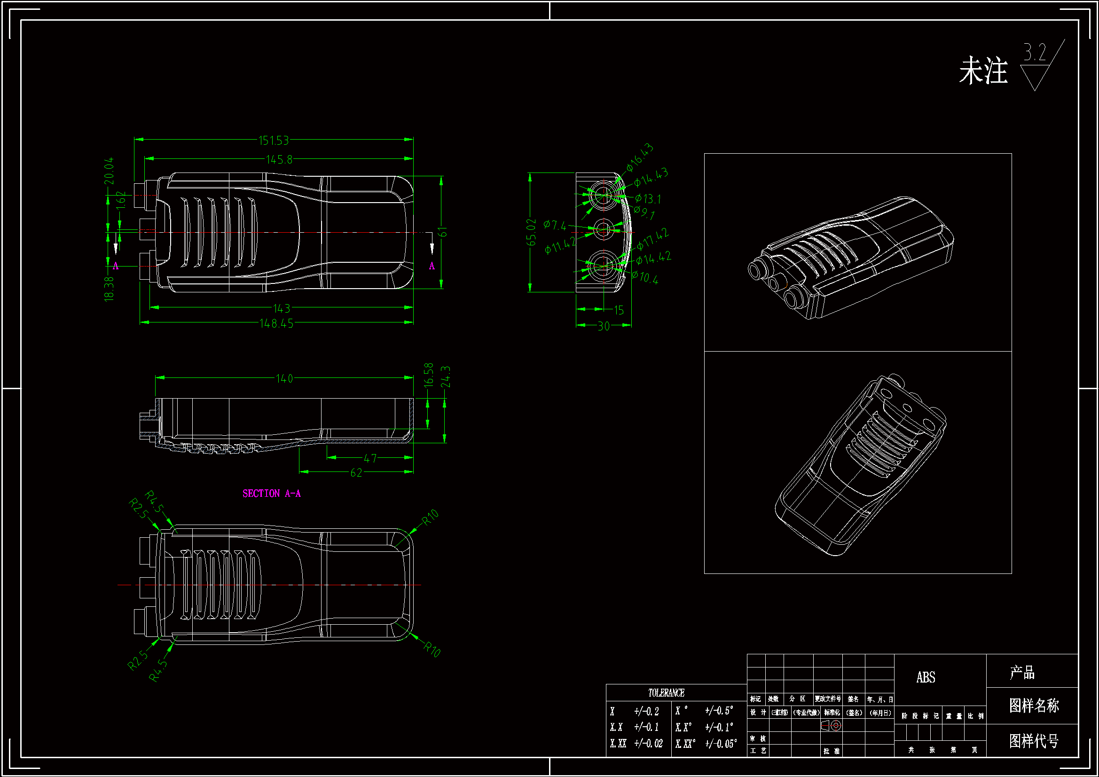Pick the 148.45 bottom dimension
This screenshot has width=1099, height=777.
pos(276,323)
